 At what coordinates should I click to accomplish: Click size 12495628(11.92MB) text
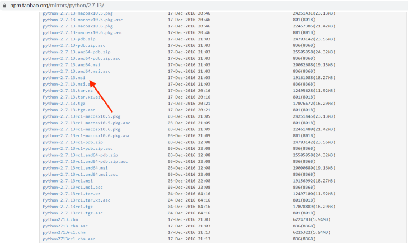pos(314,90)
